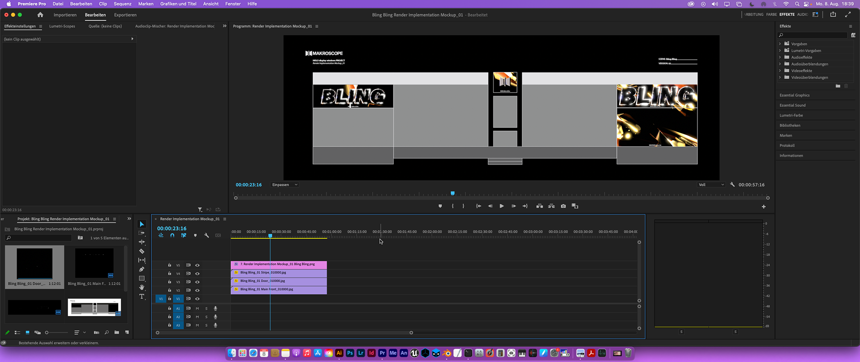Select the Rectangle tool
The image size is (860, 362).
142,278
